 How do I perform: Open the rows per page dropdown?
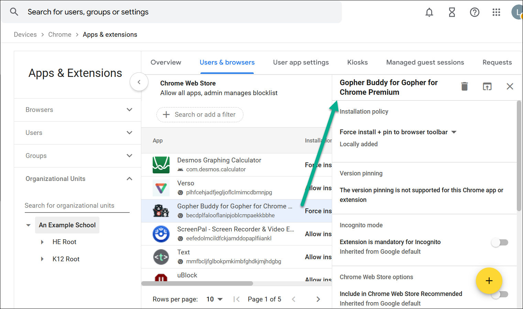215,299
